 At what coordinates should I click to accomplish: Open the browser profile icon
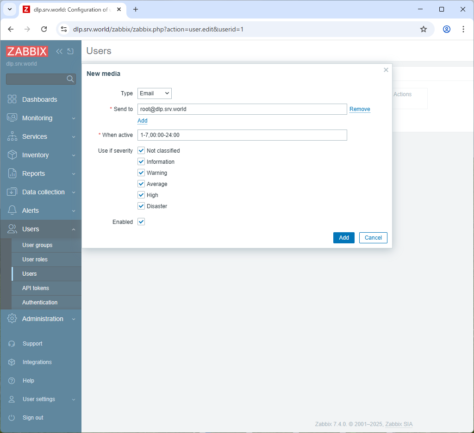pyautogui.click(x=447, y=29)
